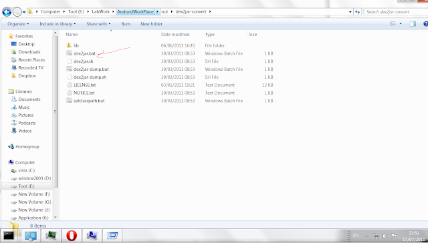Sort files by the Name column
Image resolution: width=428 pixels, height=243 pixels.
click(72, 34)
